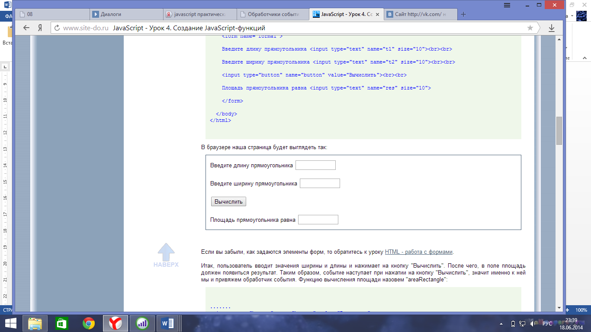The image size is (591, 332).
Task: Switch to the '08' tab
Action: tap(53, 14)
